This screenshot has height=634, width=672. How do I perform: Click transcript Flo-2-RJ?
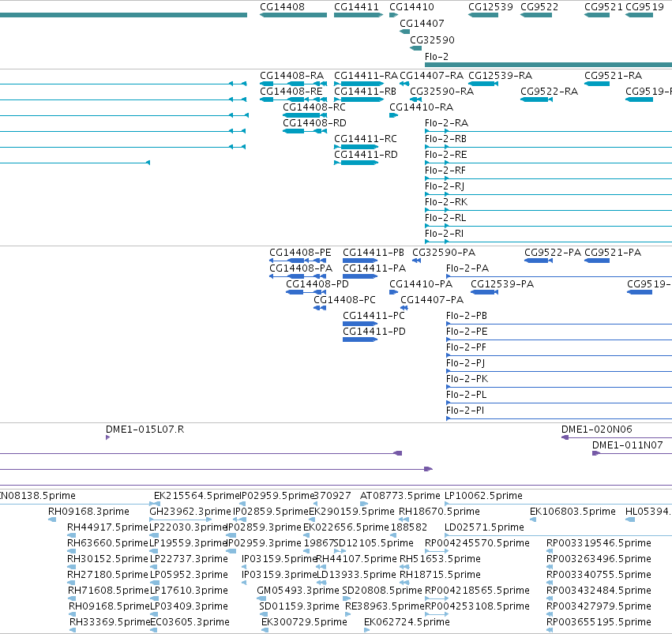pos(445,187)
